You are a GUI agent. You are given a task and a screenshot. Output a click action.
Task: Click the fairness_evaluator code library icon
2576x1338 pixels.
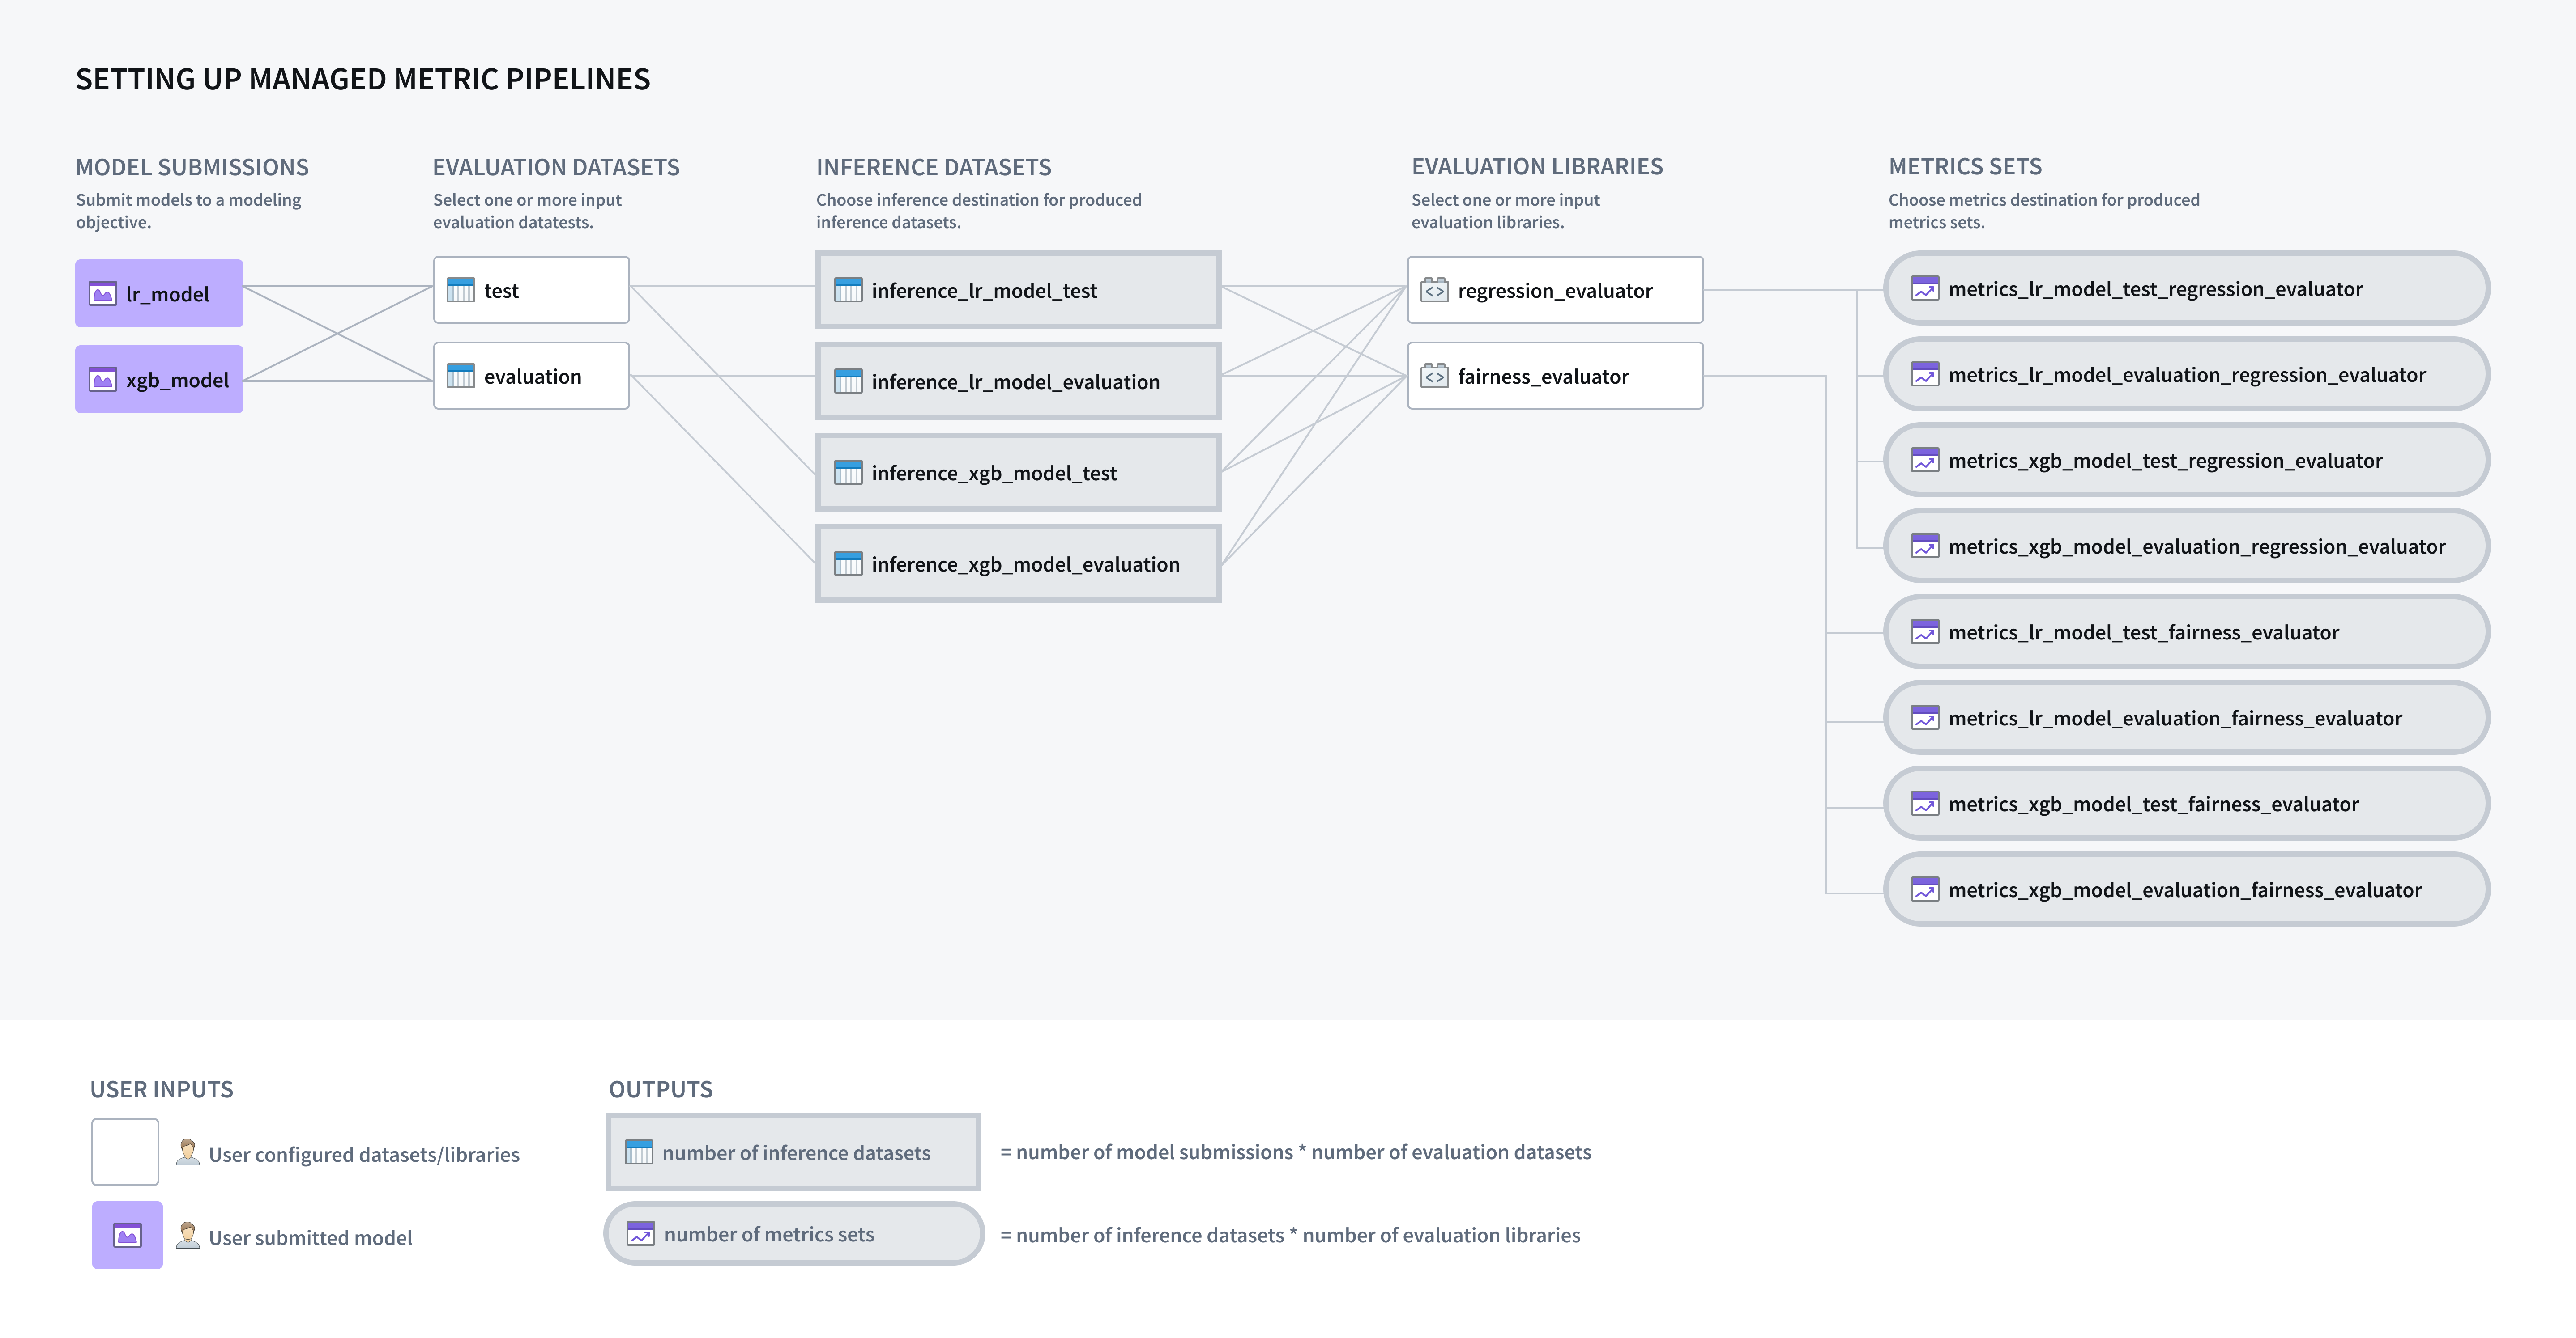pos(1435,376)
